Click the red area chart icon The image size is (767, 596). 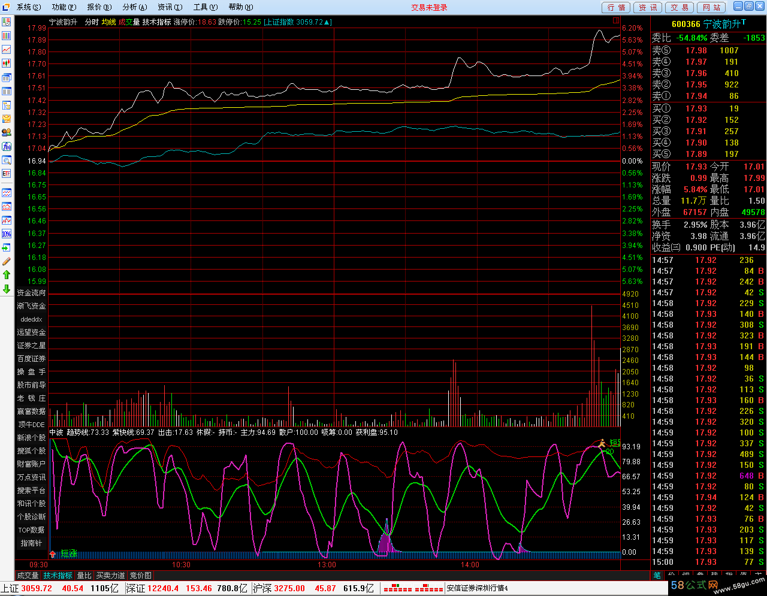[x=7, y=207]
